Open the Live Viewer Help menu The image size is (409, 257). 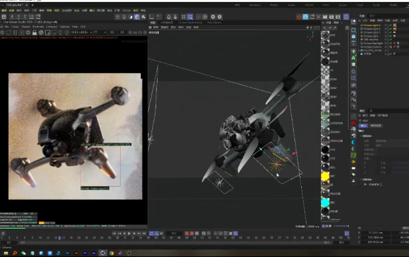coord(75,27)
